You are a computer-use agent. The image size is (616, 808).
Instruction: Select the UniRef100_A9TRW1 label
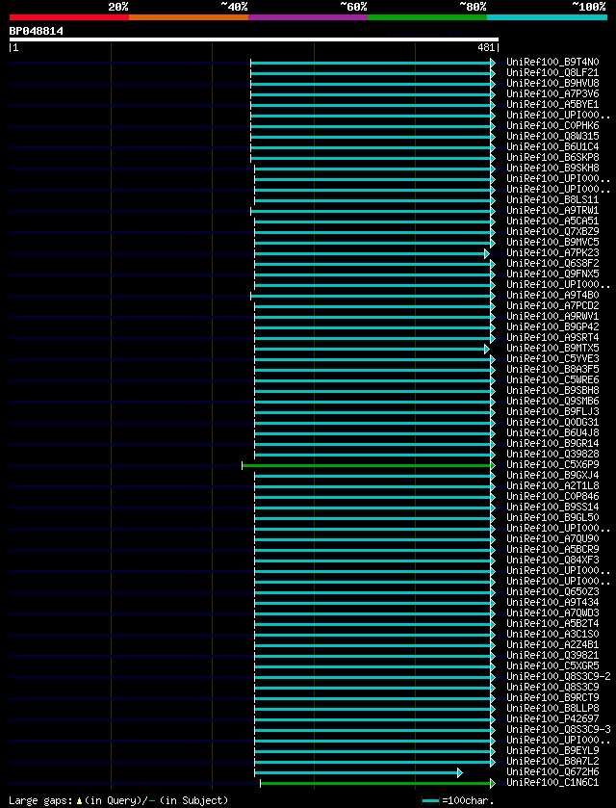[552, 211]
